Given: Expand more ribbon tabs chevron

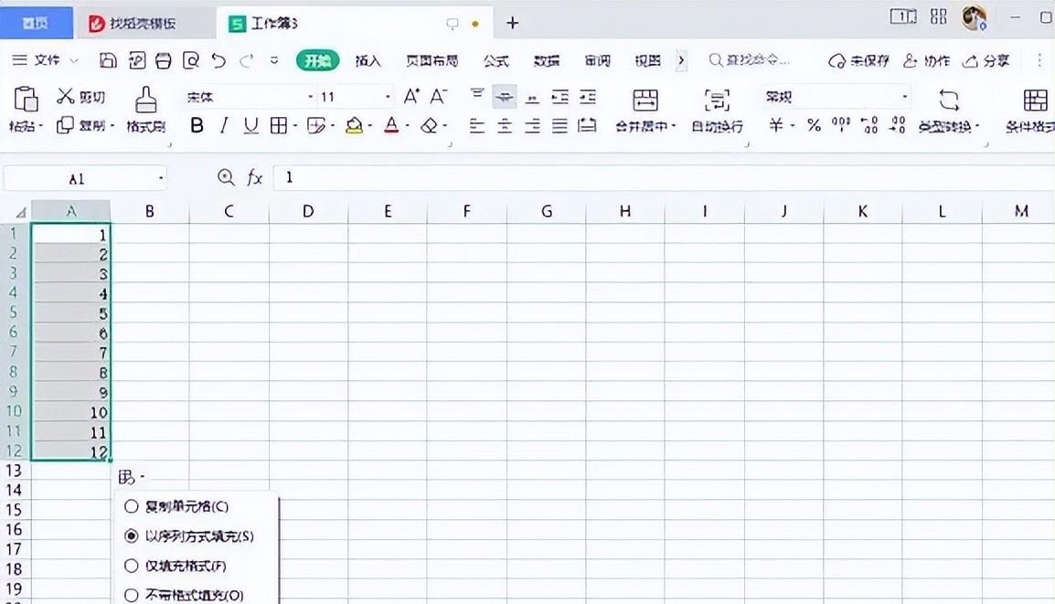Looking at the screenshot, I should (x=682, y=60).
